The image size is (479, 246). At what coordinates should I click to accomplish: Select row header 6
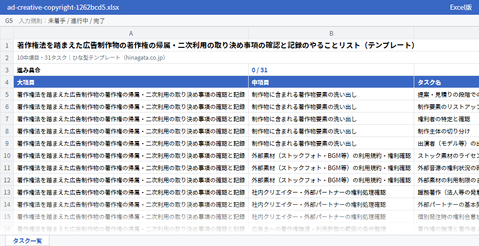pyautogui.click(x=7, y=106)
